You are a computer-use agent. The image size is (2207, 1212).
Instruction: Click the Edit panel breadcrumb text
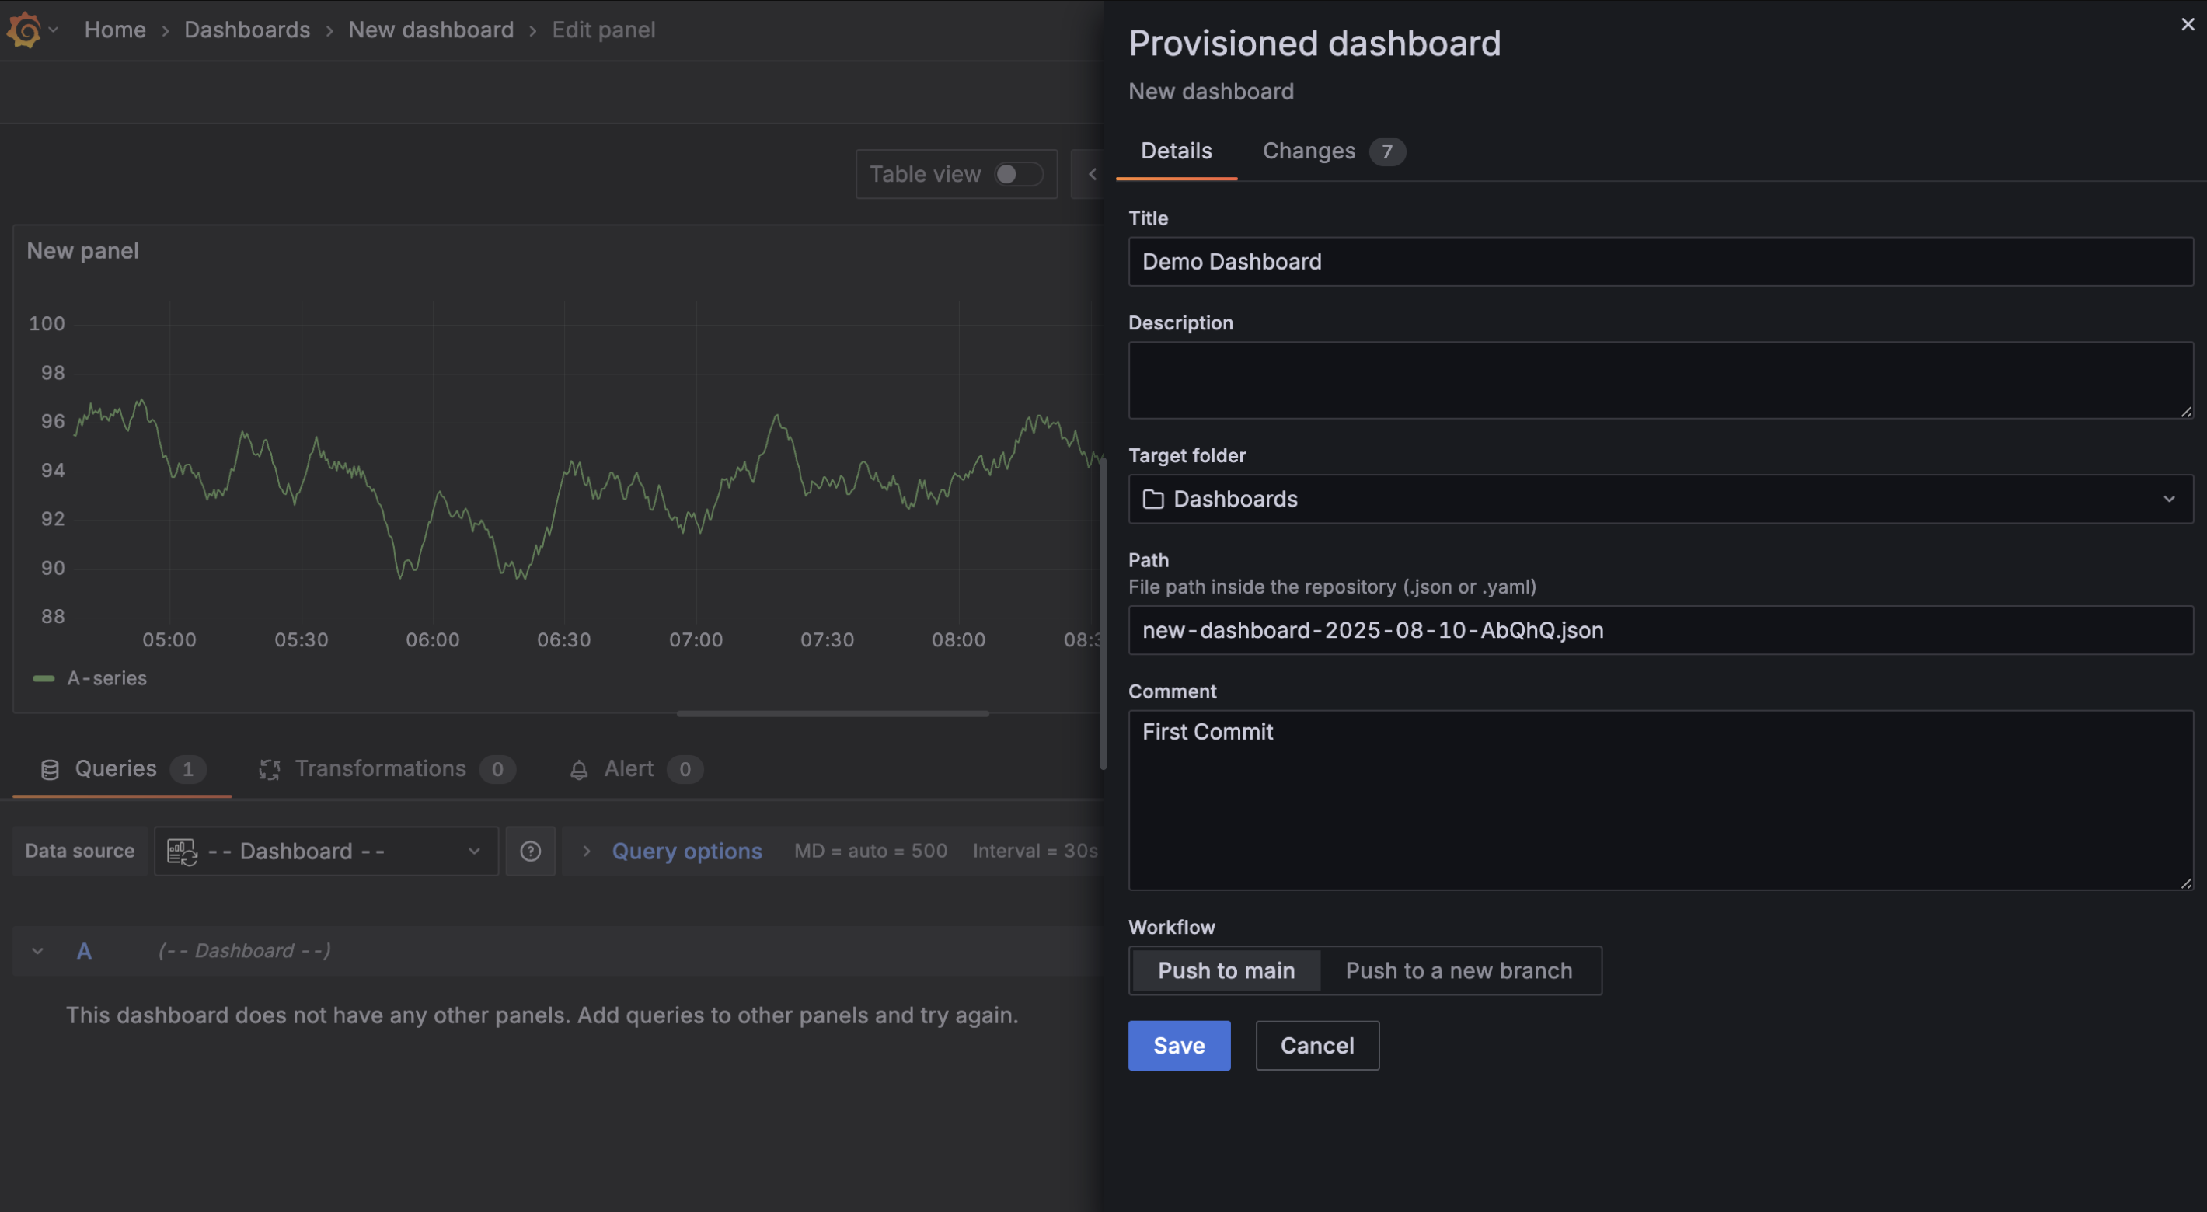tap(603, 30)
